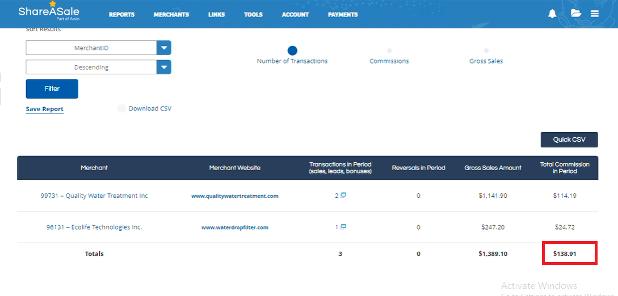Click the Totals row label
Viewport: 618px width, 296px height.
(x=94, y=254)
